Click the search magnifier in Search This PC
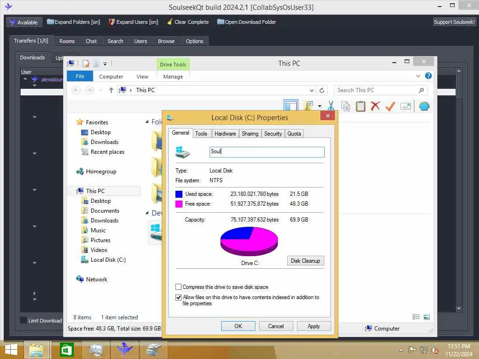The width and height of the screenshot is (479, 359). [421, 90]
